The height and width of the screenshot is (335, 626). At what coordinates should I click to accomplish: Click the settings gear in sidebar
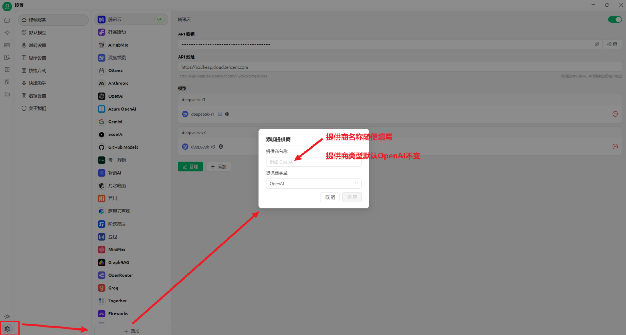(7, 328)
